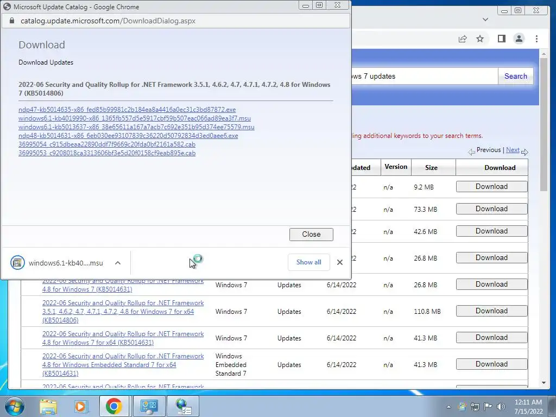Open .NET 4.8 Windows Embedded Standard 7 x64 link

coord(123,364)
